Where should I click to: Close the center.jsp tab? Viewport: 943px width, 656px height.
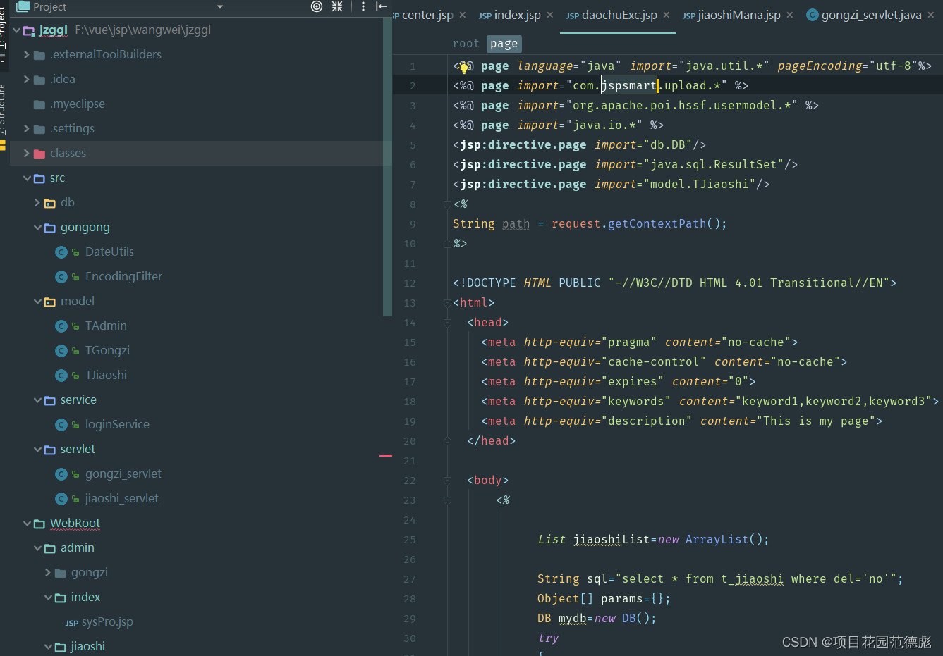(462, 15)
